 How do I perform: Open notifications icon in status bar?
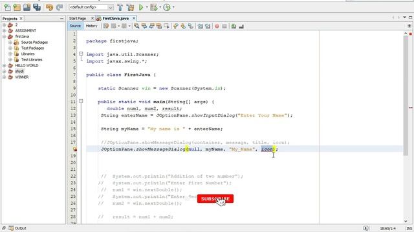365,228
